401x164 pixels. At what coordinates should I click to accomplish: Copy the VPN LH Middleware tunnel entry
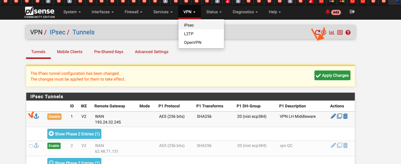click(340, 116)
